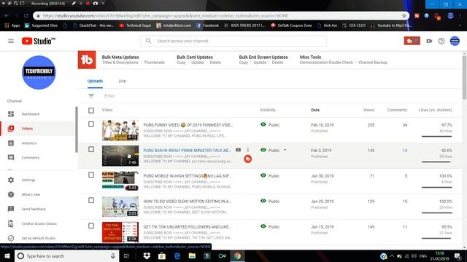
Task: Expand visibility dropdown on PUBG BAN row
Action: coord(285,150)
